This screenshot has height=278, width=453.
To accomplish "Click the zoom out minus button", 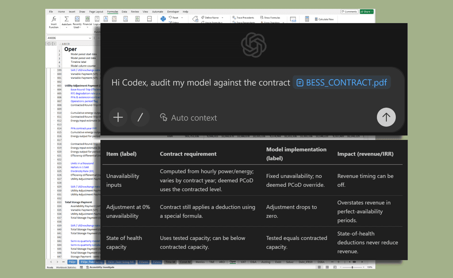I will 341,267.
